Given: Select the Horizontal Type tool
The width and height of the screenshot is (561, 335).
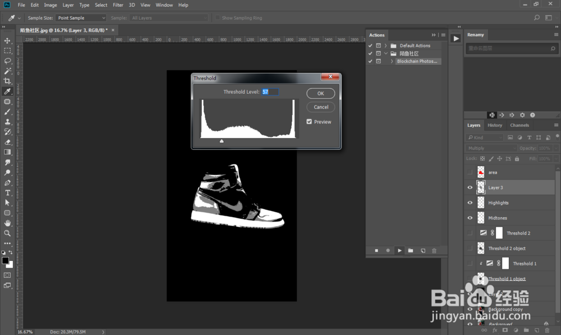Looking at the screenshot, I should point(7,192).
